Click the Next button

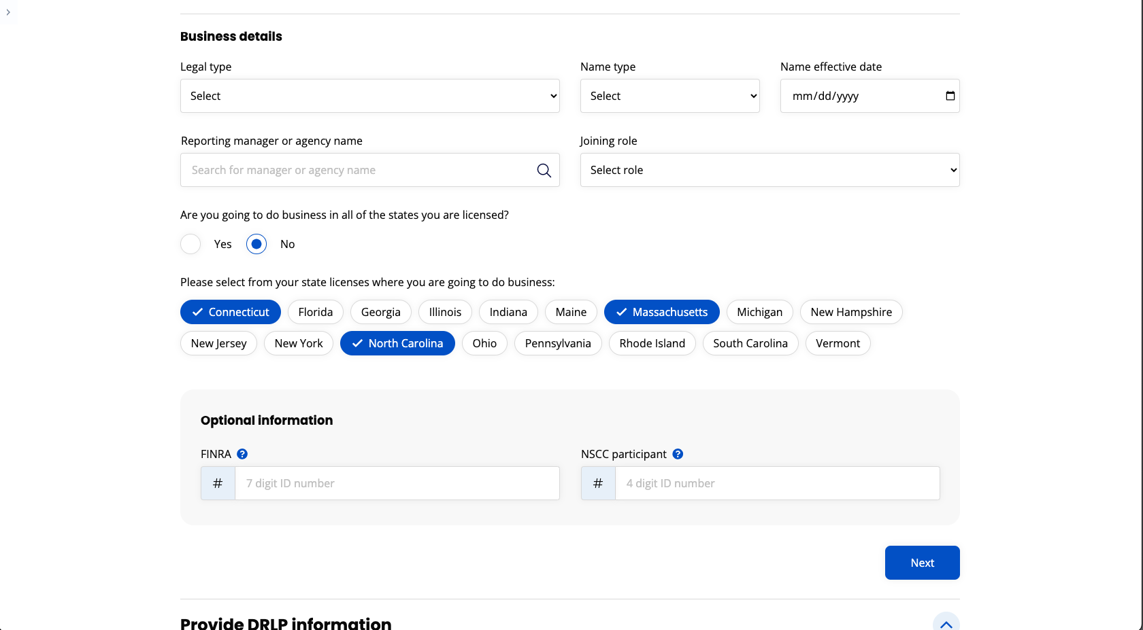pos(922,563)
